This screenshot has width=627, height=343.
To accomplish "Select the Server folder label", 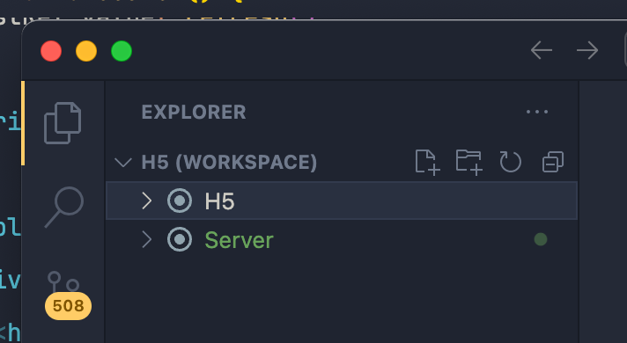I will pos(240,240).
